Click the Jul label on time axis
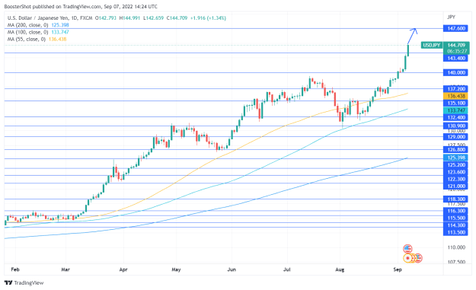 click(x=287, y=269)
